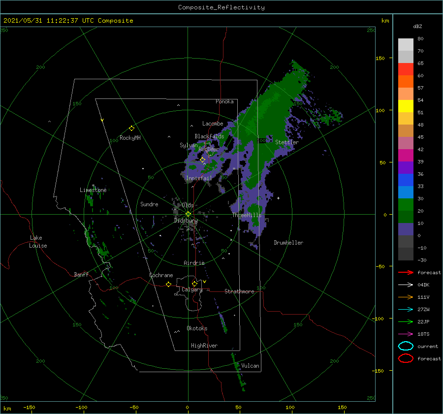Click the 54 dBZ yellow color swatch
This screenshot has height=414, width=443.
406,106
